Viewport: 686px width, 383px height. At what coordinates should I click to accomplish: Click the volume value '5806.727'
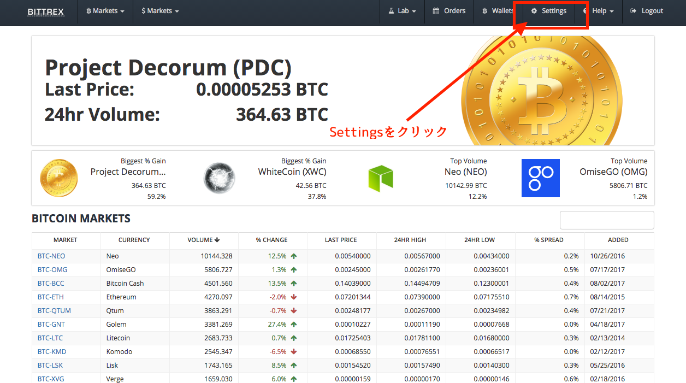[x=218, y=269]
